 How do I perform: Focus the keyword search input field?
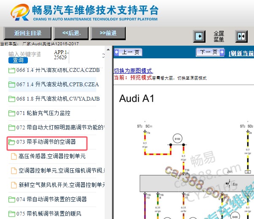pos(24,54)
